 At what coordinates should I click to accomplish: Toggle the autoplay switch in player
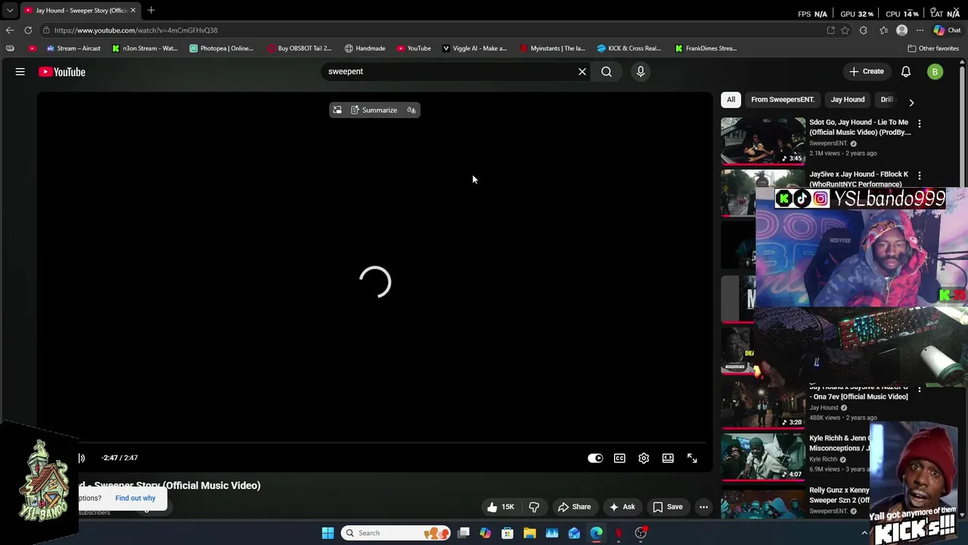[x=595, y=458]
